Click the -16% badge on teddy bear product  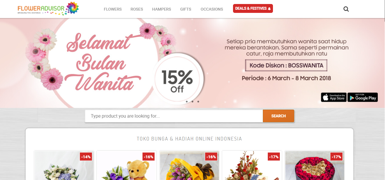[149, 157]
